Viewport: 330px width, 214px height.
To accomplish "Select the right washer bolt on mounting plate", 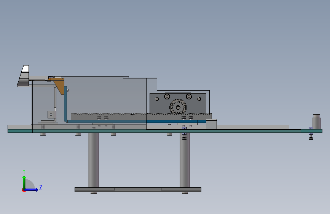I will [x=189, y=96].
